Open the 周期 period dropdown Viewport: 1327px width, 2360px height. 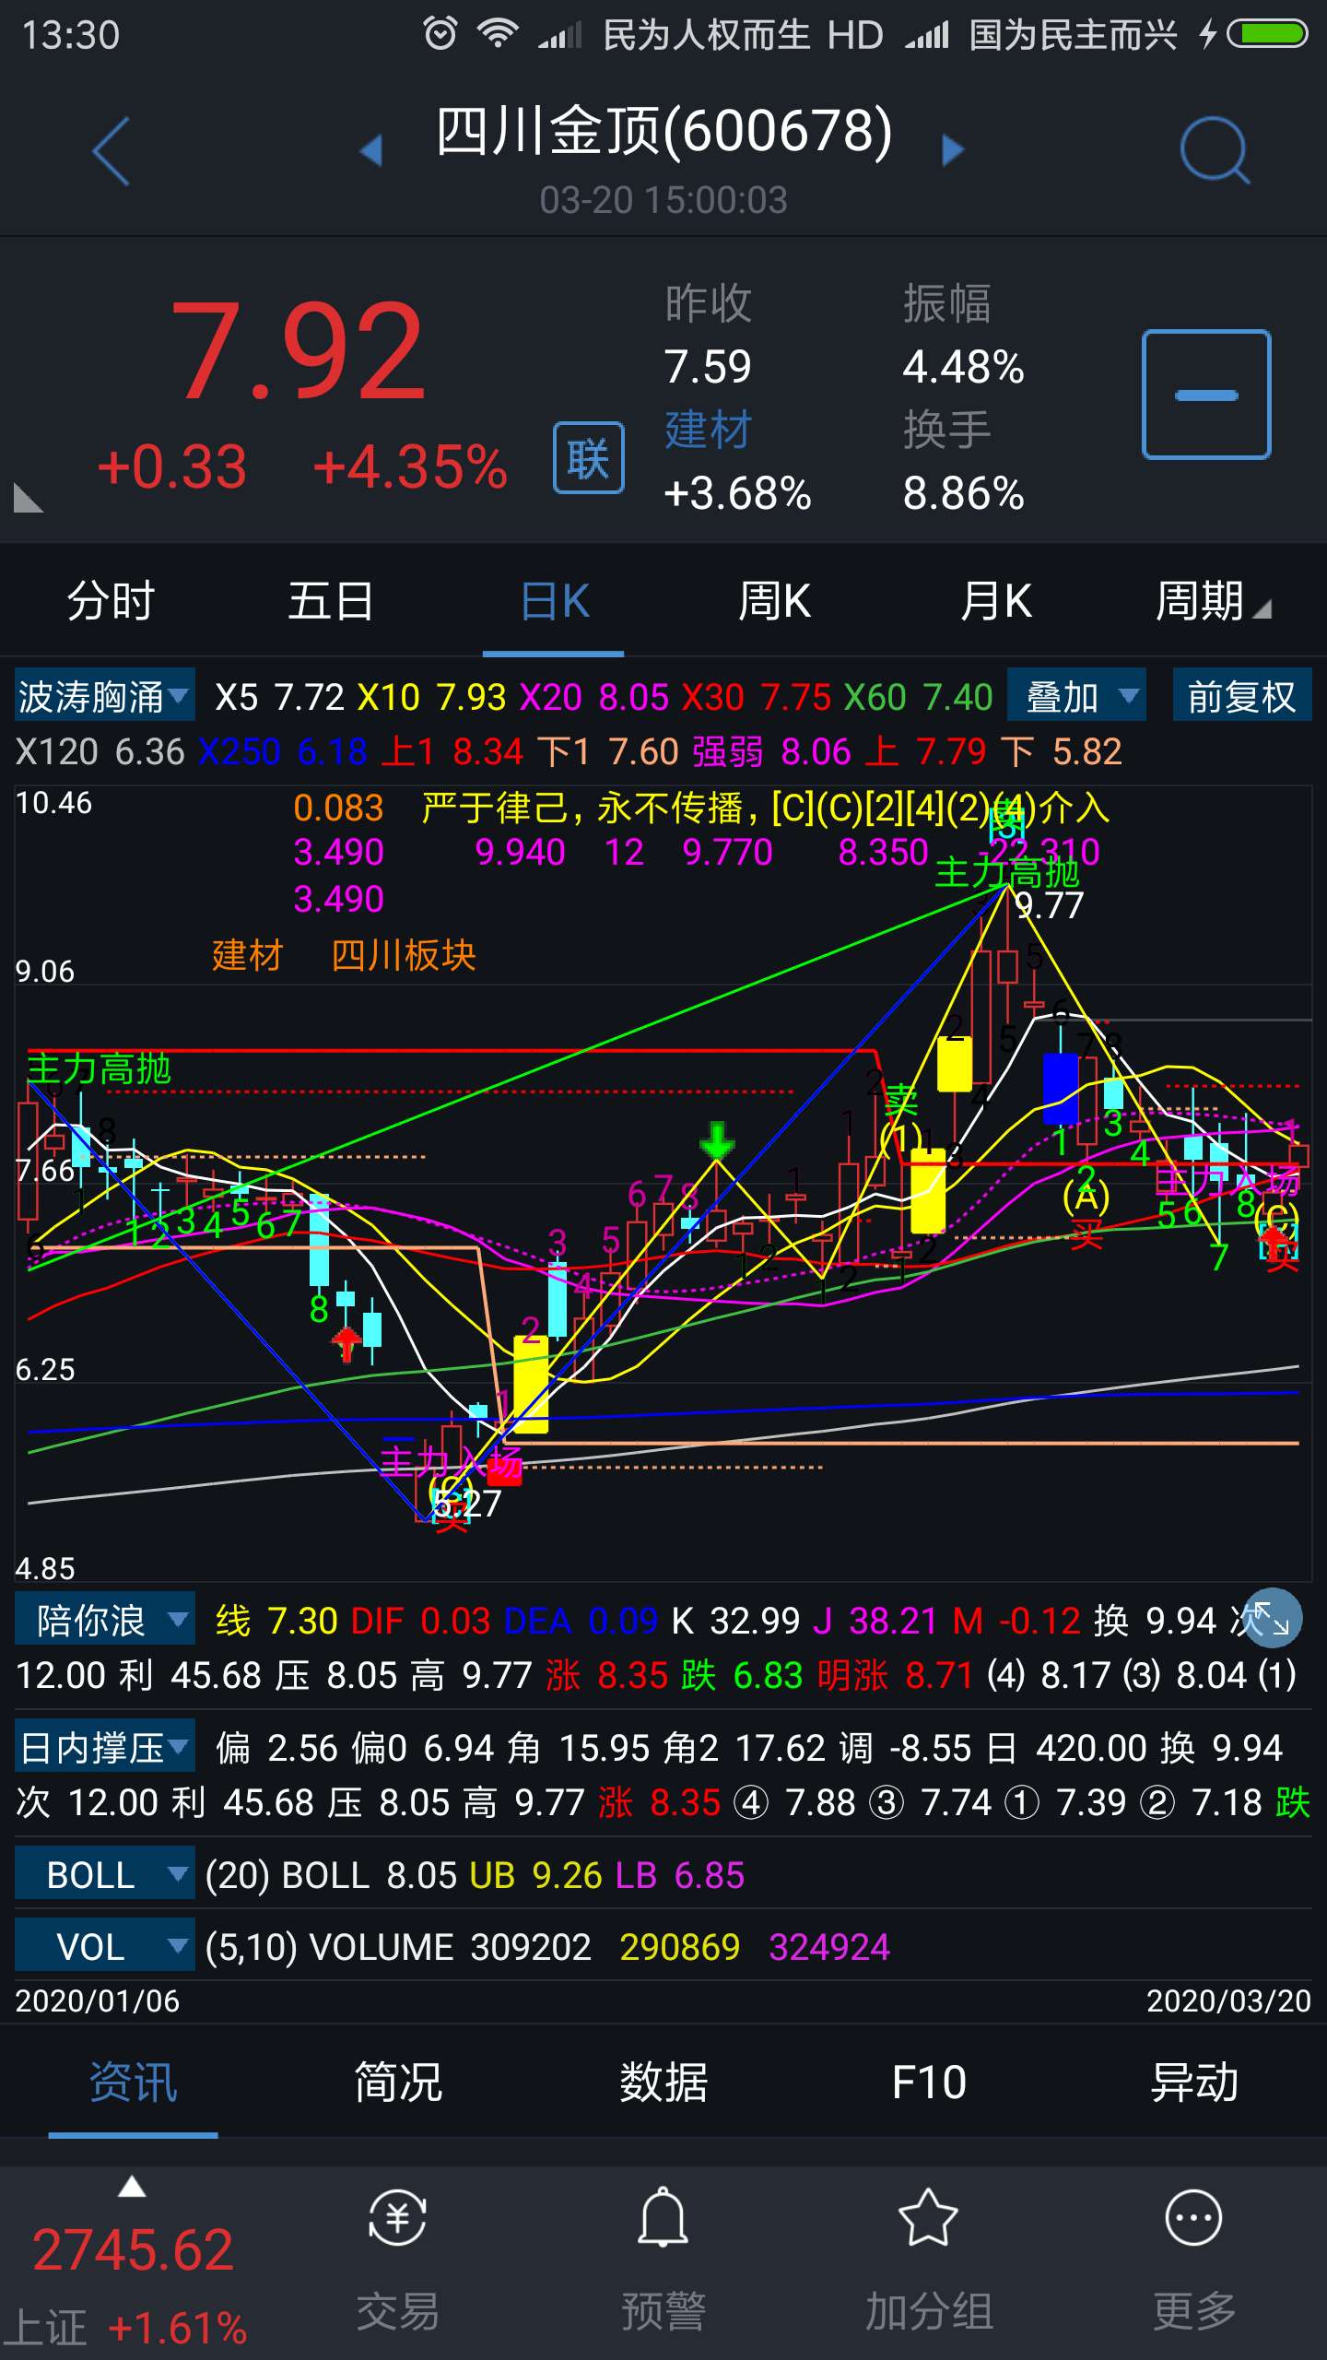[x=1213, y=602]
